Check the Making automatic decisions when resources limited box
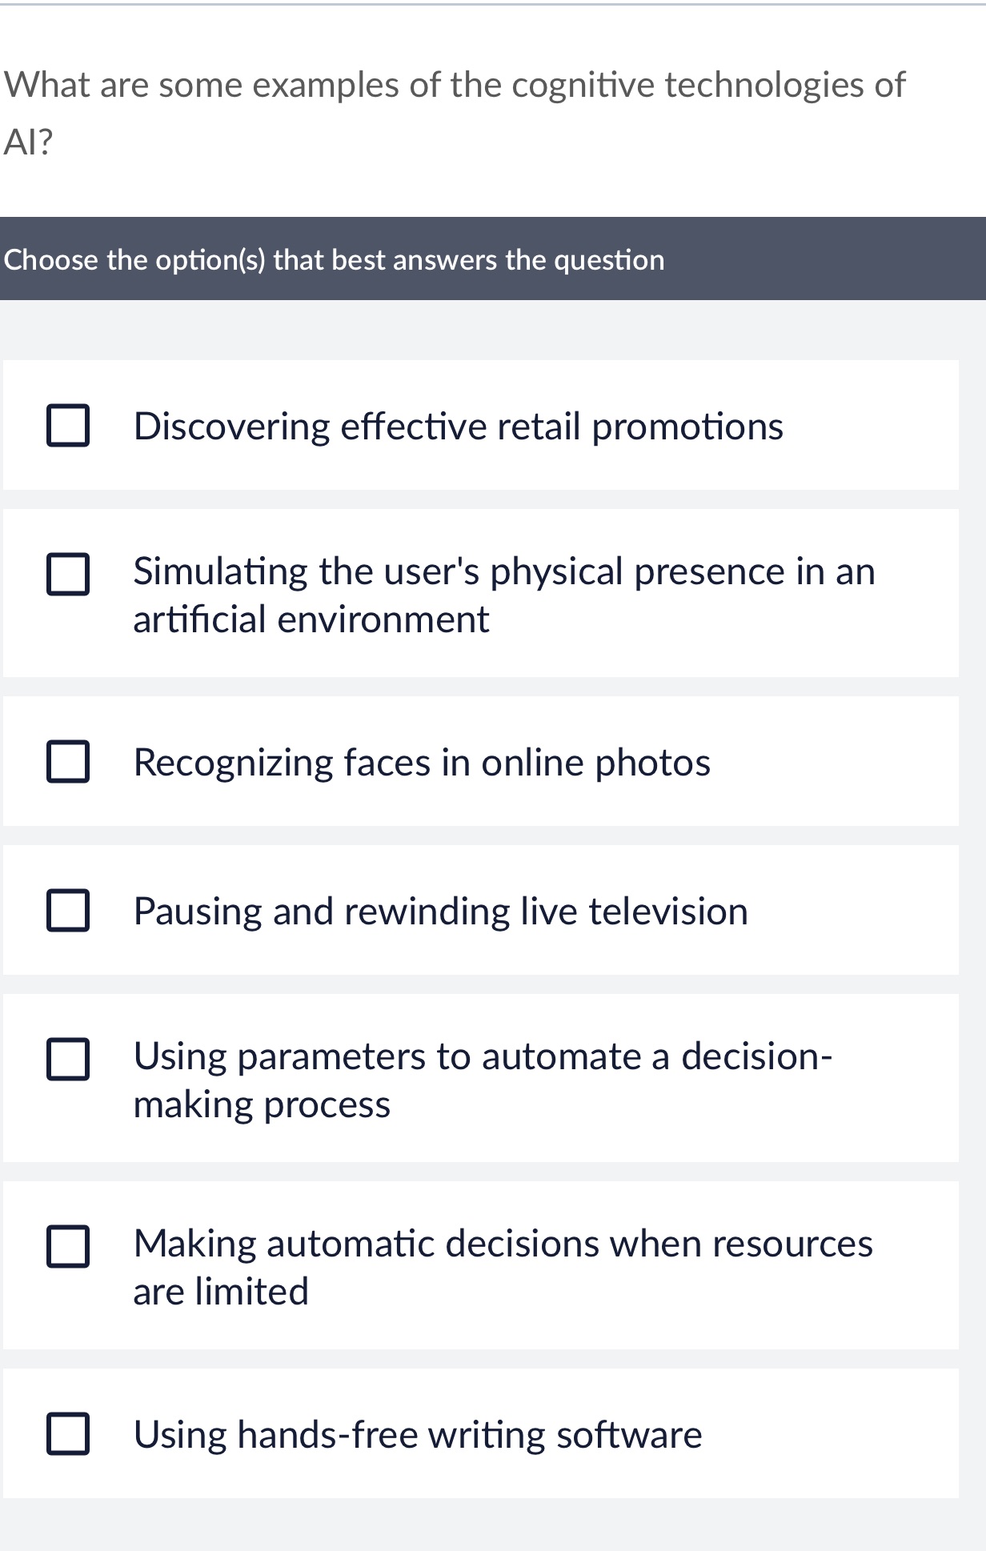Viewport: 986px width, 1551px height. click(x=67, y=1247)
